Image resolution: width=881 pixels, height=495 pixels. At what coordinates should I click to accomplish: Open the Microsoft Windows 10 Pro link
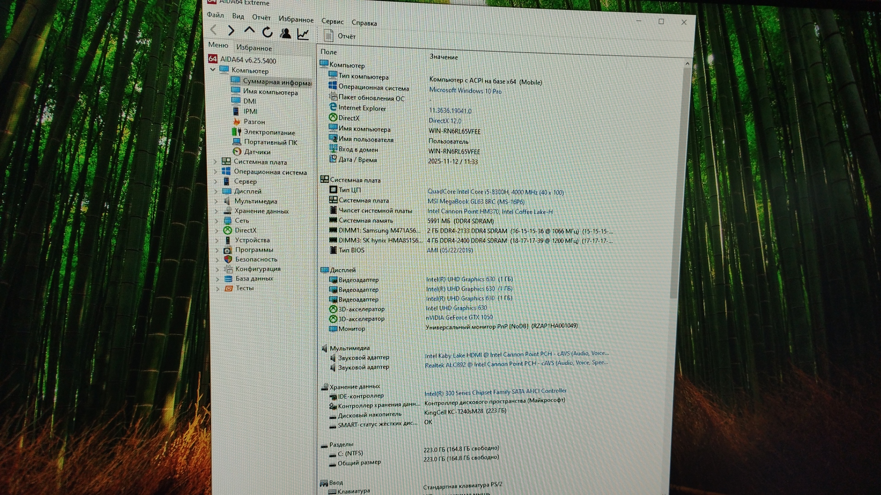(465, 91)
